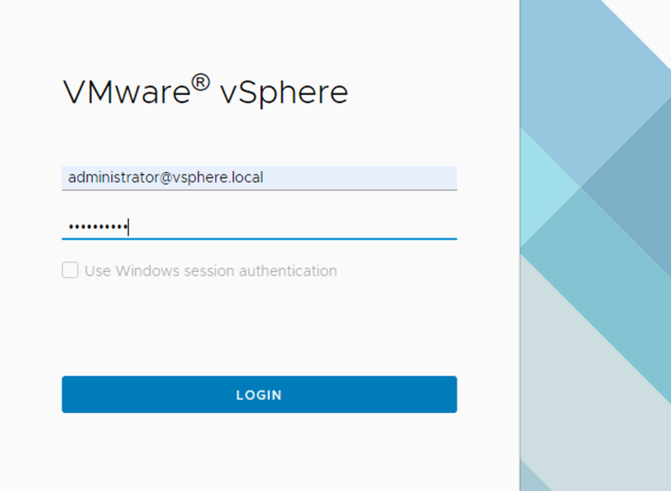Select the masked password input field
This screenshot has height=491, width=671.
pos(259,227)
